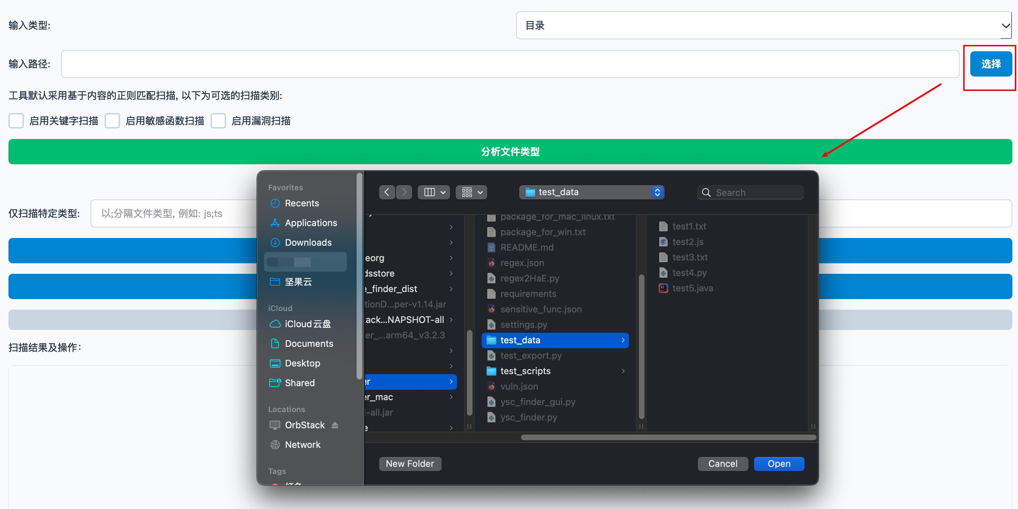This screenshot has width=1018, height=509.
Task: Click the Recents clock icon
Action: click(275, 203)
